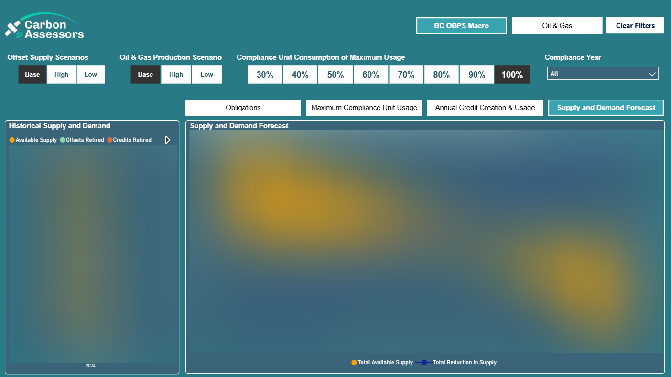Switch to Annual Credit Creation & Usage tab

(485, 108)
